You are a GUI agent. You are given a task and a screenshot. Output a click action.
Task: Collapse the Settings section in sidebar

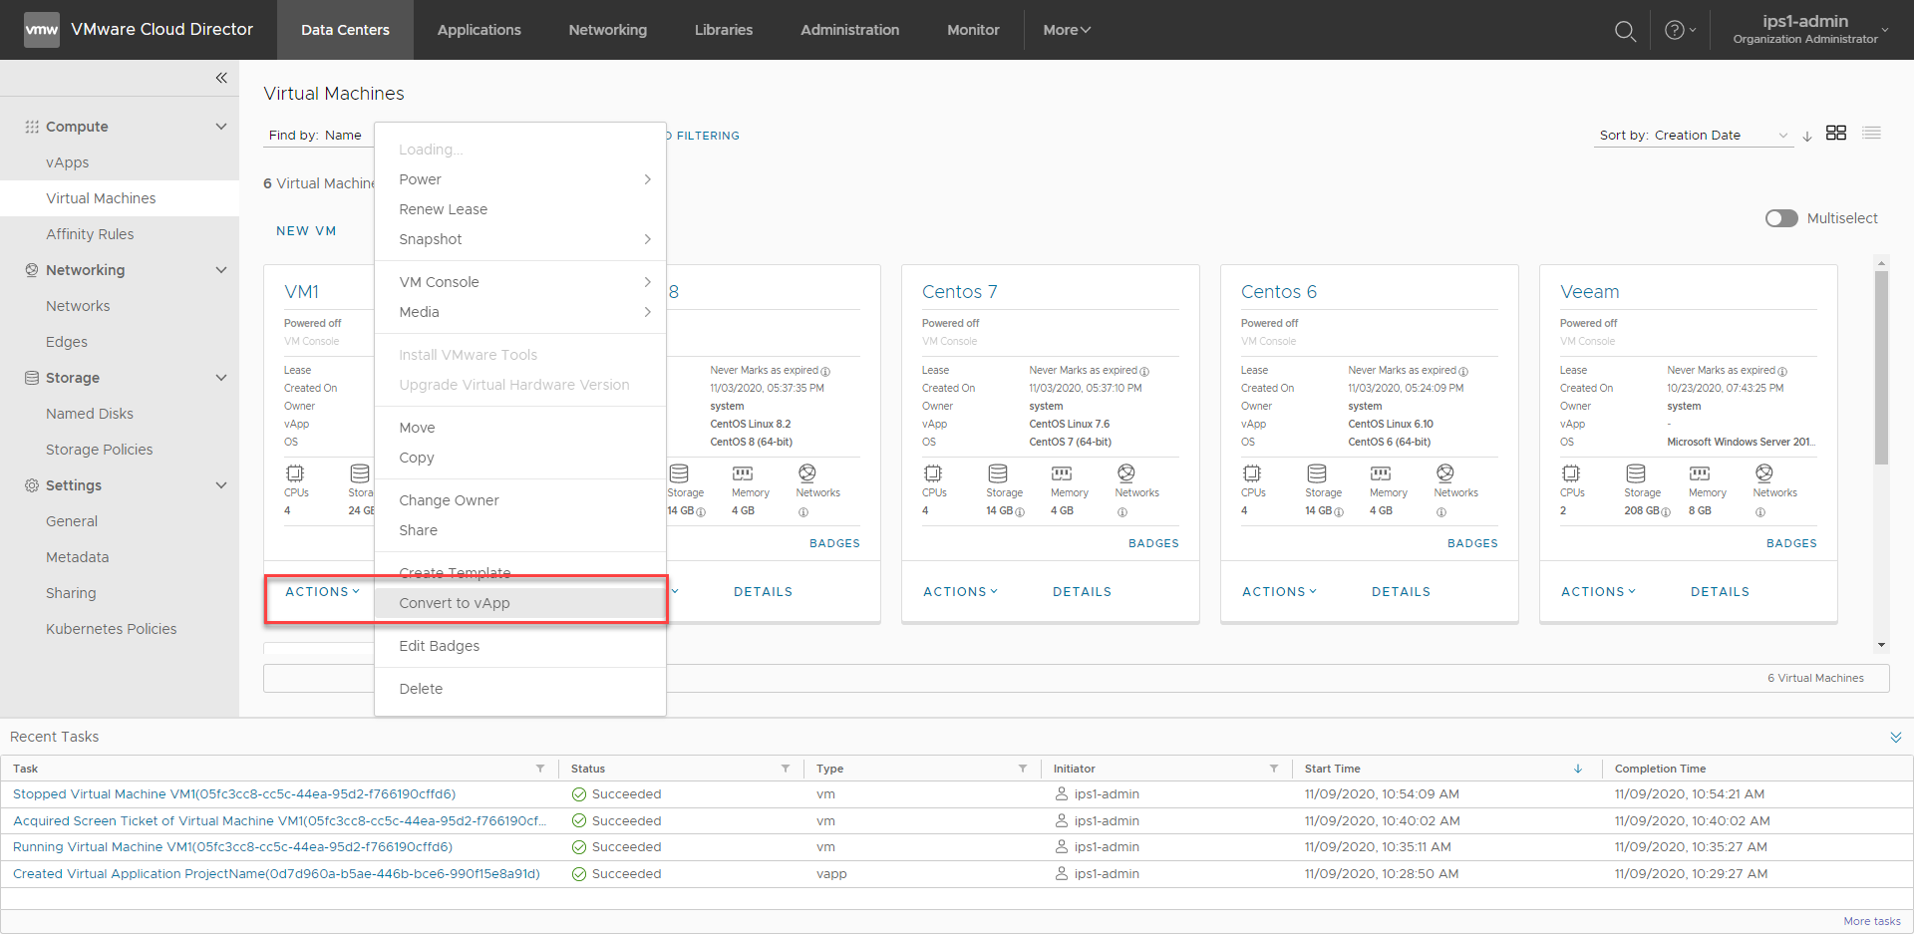coord(221,485)
